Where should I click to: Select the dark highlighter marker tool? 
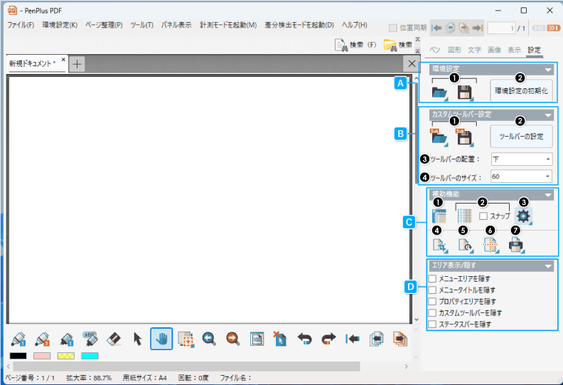click(66, 339)
